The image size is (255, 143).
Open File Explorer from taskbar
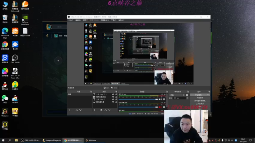[16, 140]
